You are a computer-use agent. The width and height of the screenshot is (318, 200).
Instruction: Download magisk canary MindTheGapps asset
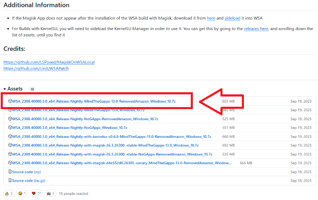pos(122,163)
